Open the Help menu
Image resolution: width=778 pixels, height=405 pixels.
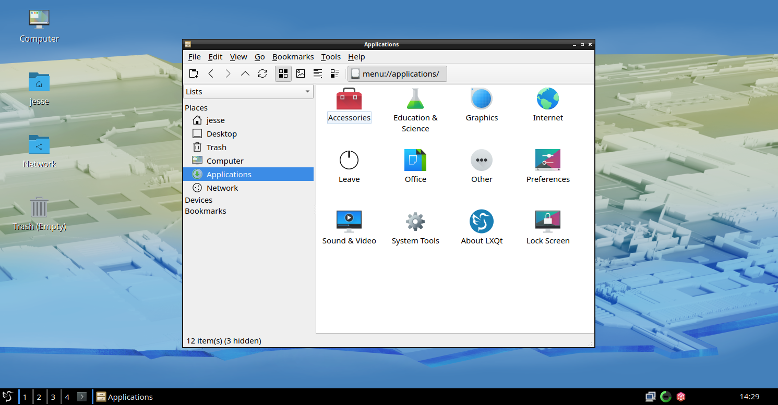[x=356, y=57]
